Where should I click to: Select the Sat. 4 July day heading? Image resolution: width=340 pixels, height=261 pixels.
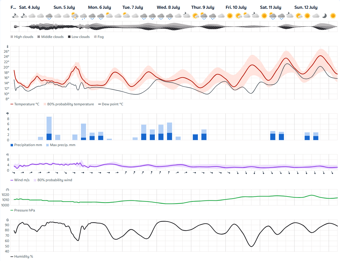pos(29,7)
